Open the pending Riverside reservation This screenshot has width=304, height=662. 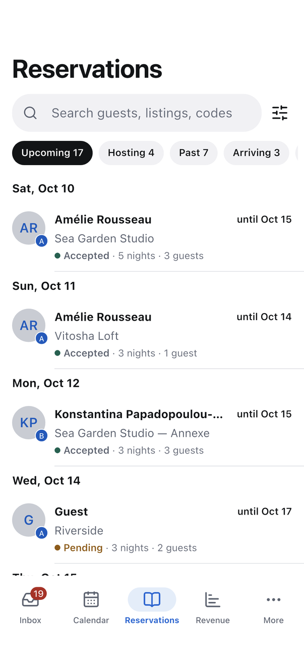(x=158, y=530)
